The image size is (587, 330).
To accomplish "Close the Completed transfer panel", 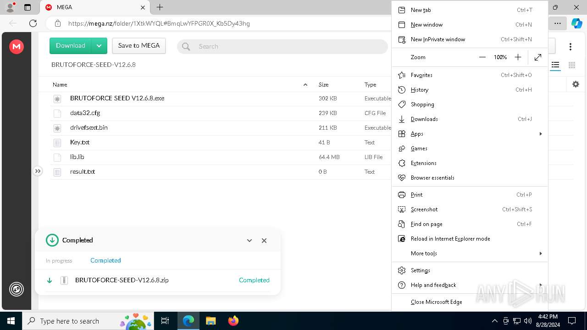I will 264,241.
